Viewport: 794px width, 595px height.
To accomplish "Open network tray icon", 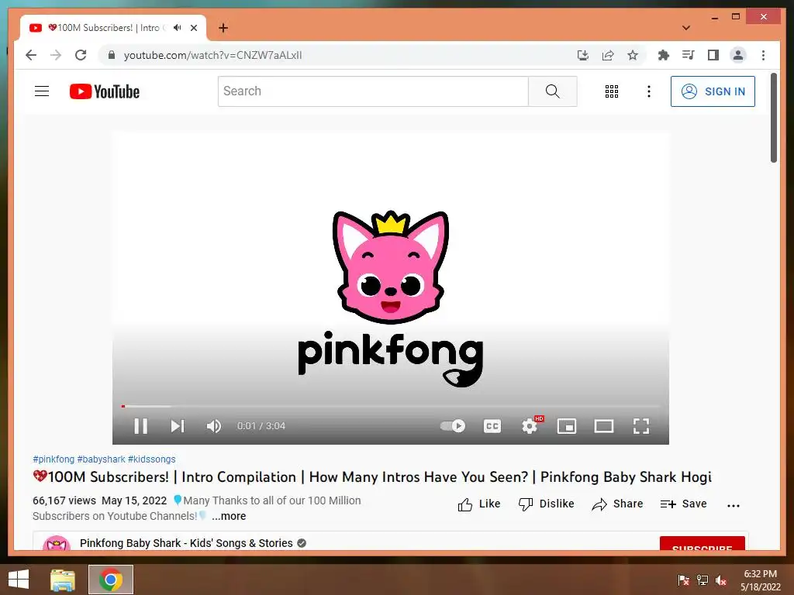I will [703, 580].
